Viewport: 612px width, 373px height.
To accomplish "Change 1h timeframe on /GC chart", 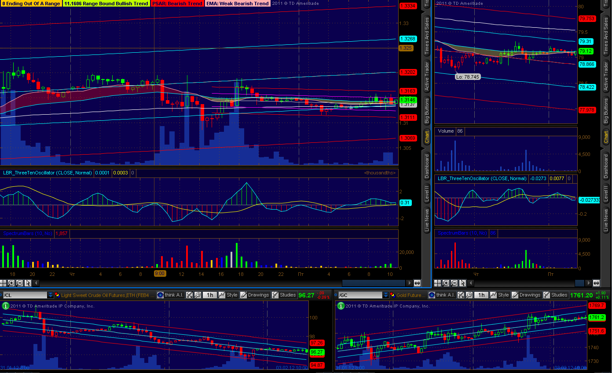I will point(481,295).
